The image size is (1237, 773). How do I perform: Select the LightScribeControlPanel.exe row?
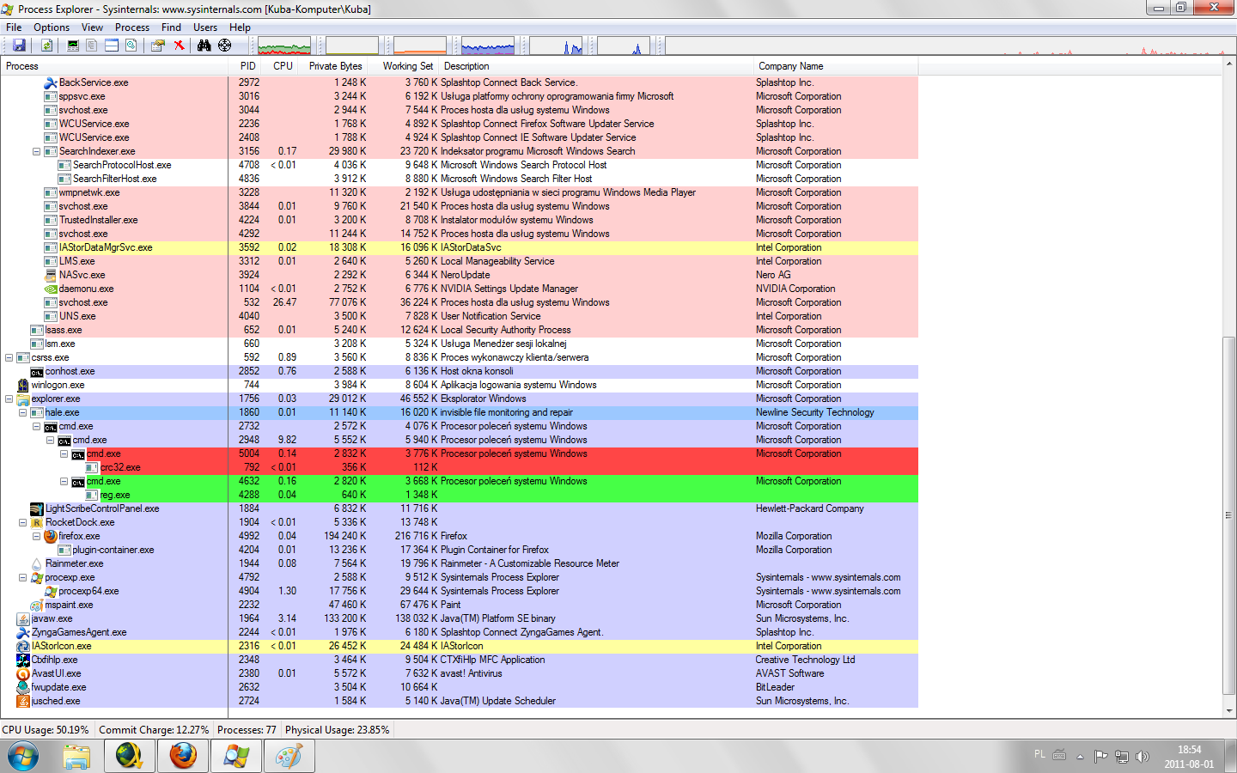click(459, 508)
